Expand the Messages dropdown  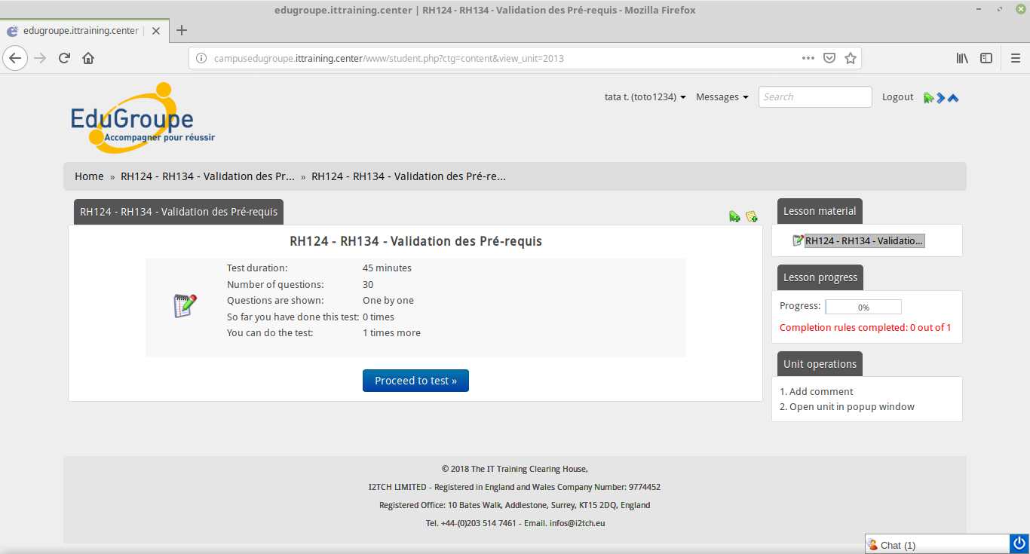[722, 97]
